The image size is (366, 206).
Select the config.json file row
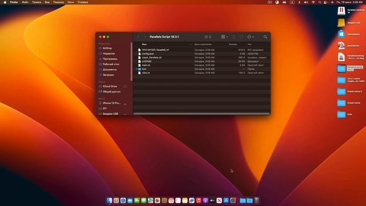(202, 54)
